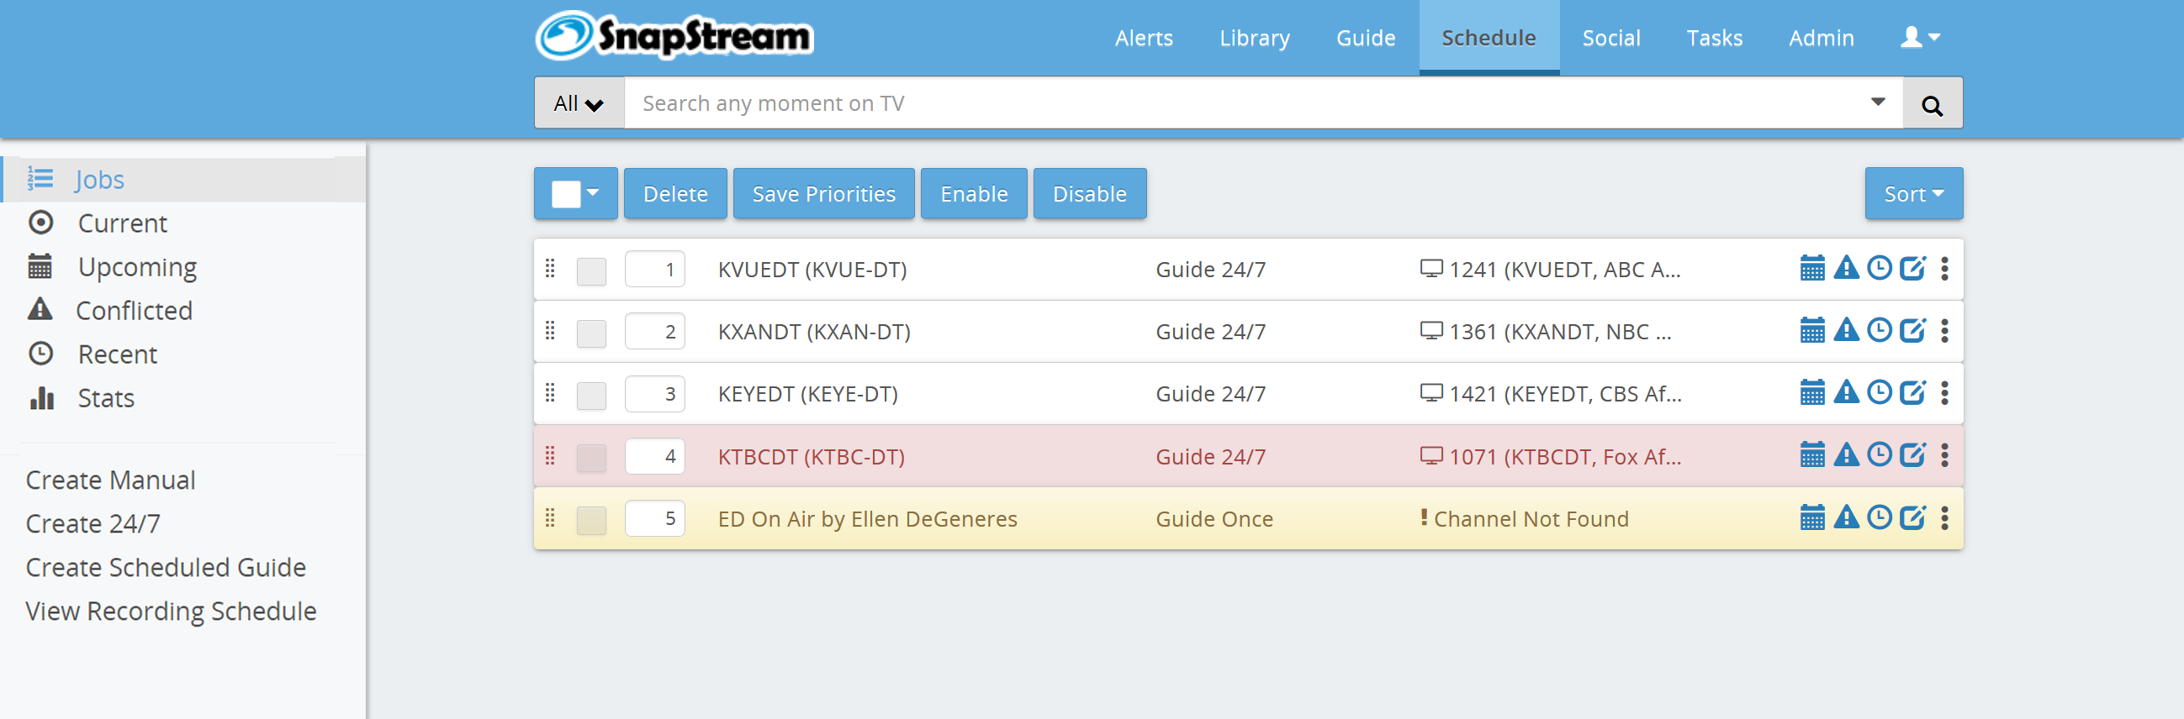Open more options for KVUEDT job
The width and height of the screenshot is (2184, 719).
(x=1945, y=269)
